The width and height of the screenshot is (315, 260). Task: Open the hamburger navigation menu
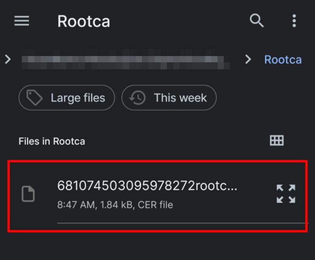22,21
